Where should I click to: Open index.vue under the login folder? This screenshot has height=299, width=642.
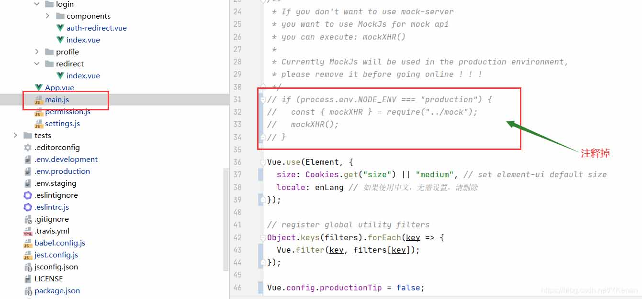point(83,40)
